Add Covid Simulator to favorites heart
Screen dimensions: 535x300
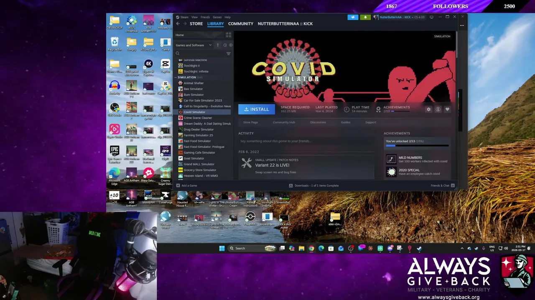447,109
